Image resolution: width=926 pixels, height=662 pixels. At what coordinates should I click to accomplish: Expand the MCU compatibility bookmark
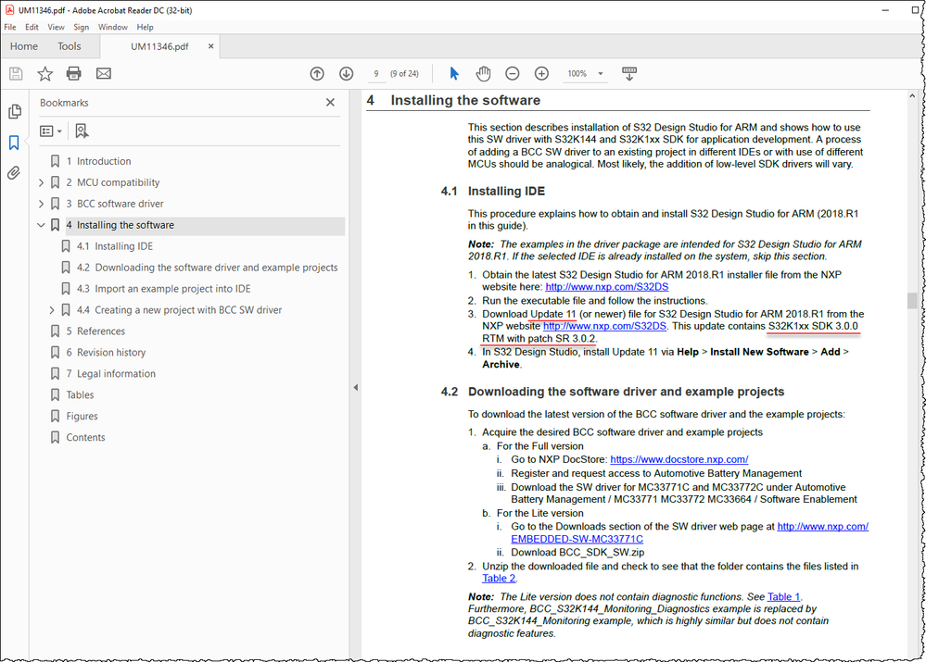43,181
